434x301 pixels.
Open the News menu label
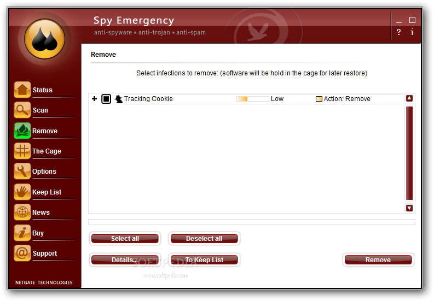pos(41,213)
